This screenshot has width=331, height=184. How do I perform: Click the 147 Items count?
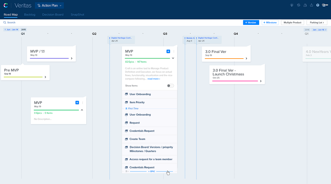pyautogui.click(x=142, y=62)
